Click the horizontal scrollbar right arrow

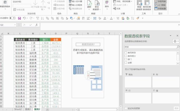coord(118,110)
